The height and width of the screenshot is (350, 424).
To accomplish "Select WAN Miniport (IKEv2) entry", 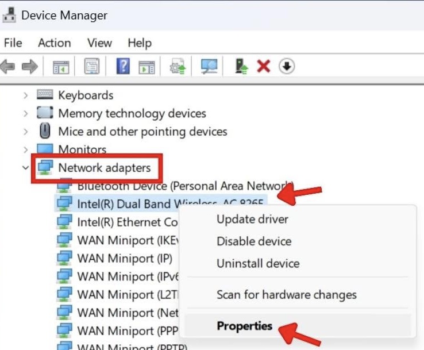I will tap(128, 240).
